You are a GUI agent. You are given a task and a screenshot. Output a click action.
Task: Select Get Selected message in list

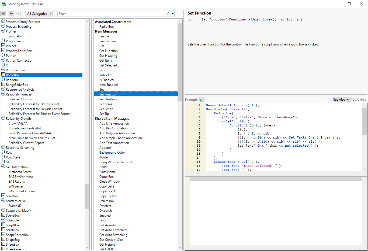[x=108, y=65]
